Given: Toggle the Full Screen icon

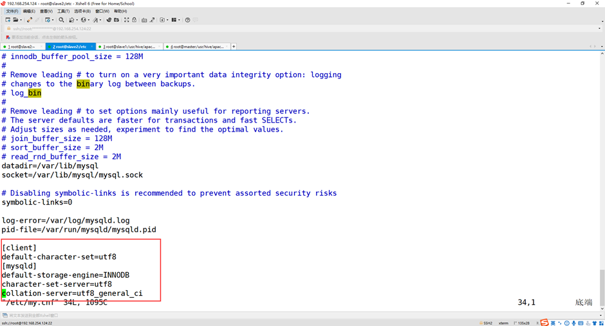Looking at the screenshot, I should pos(127,20).
